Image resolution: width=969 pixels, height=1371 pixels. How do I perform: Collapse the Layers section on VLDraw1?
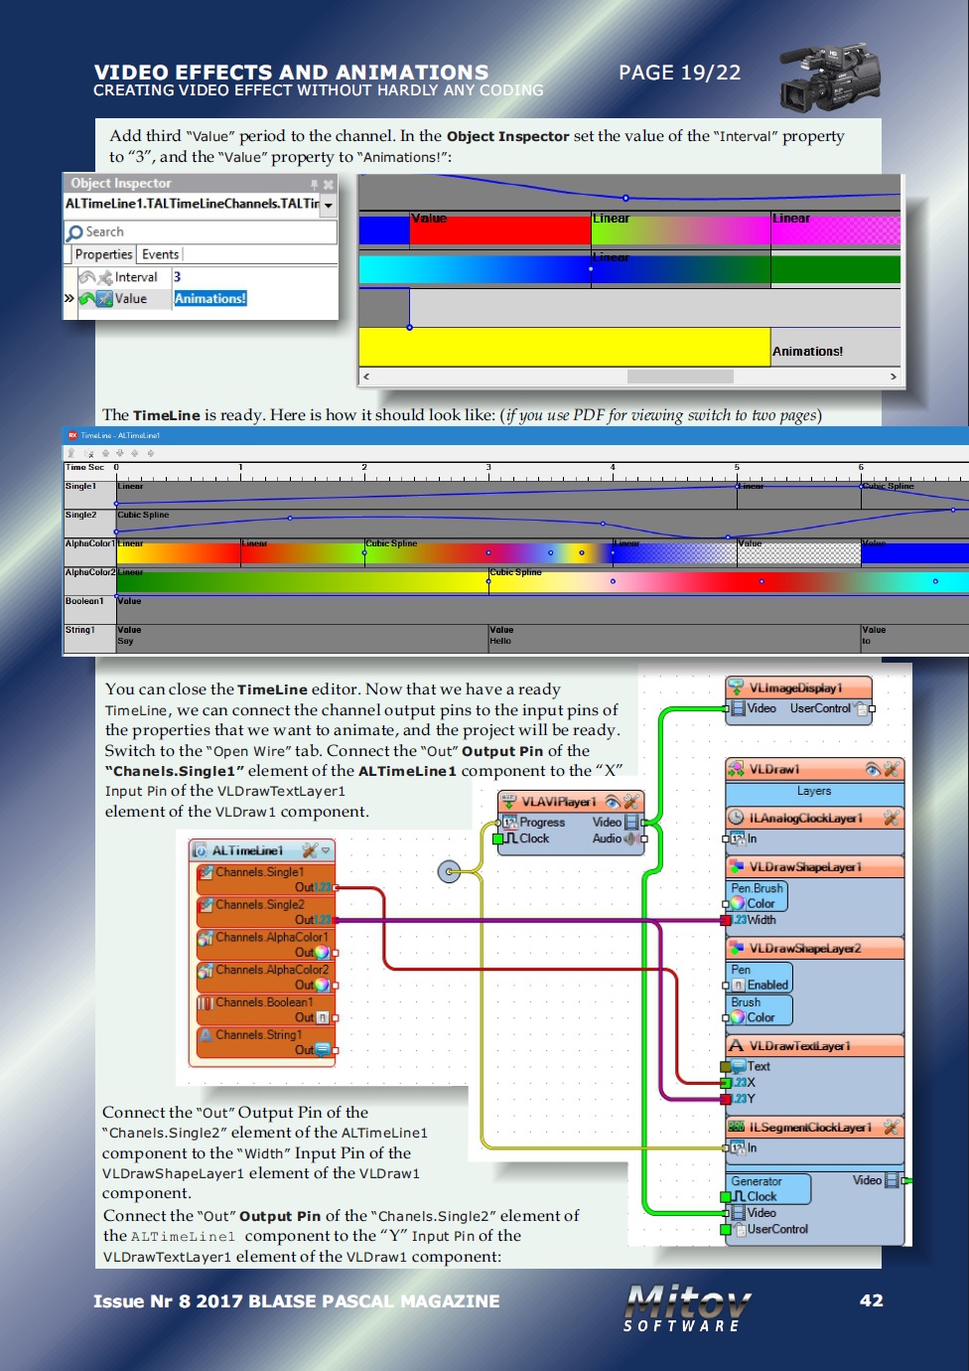[814, 791]
